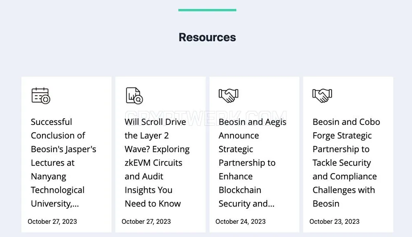
Task: Open the Jasper's Lectures at Nanyang article
Action: pyautogui.click(x=63, y=163)
